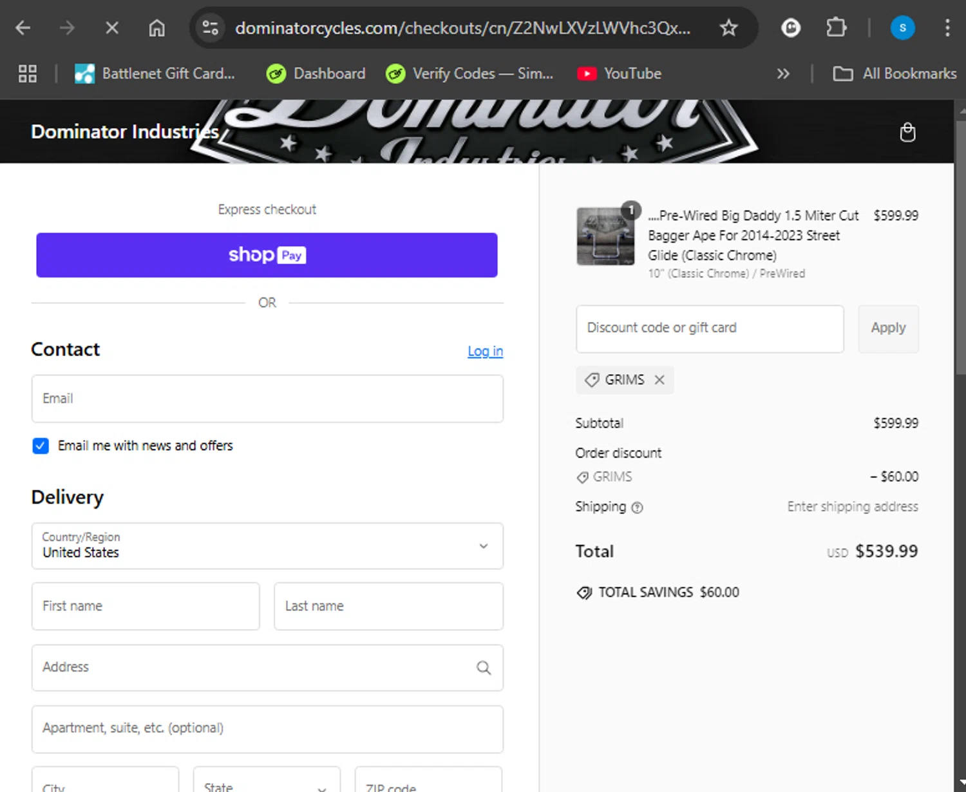The height and width of the screenshot is (792, 966).
Task: Click the Express checkout label
Action: (x=267, y=209)
